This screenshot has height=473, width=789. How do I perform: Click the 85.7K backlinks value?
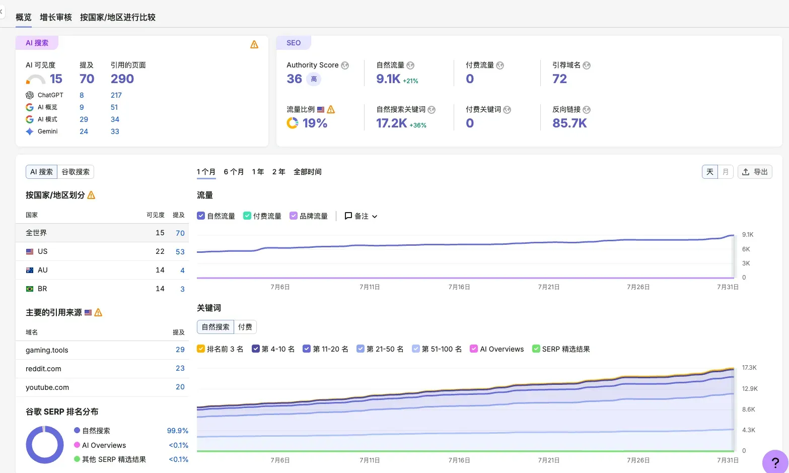click(569, 123)
